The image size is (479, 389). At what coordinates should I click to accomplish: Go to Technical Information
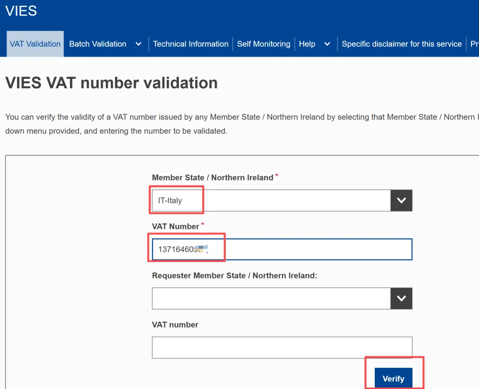point(190,44)
